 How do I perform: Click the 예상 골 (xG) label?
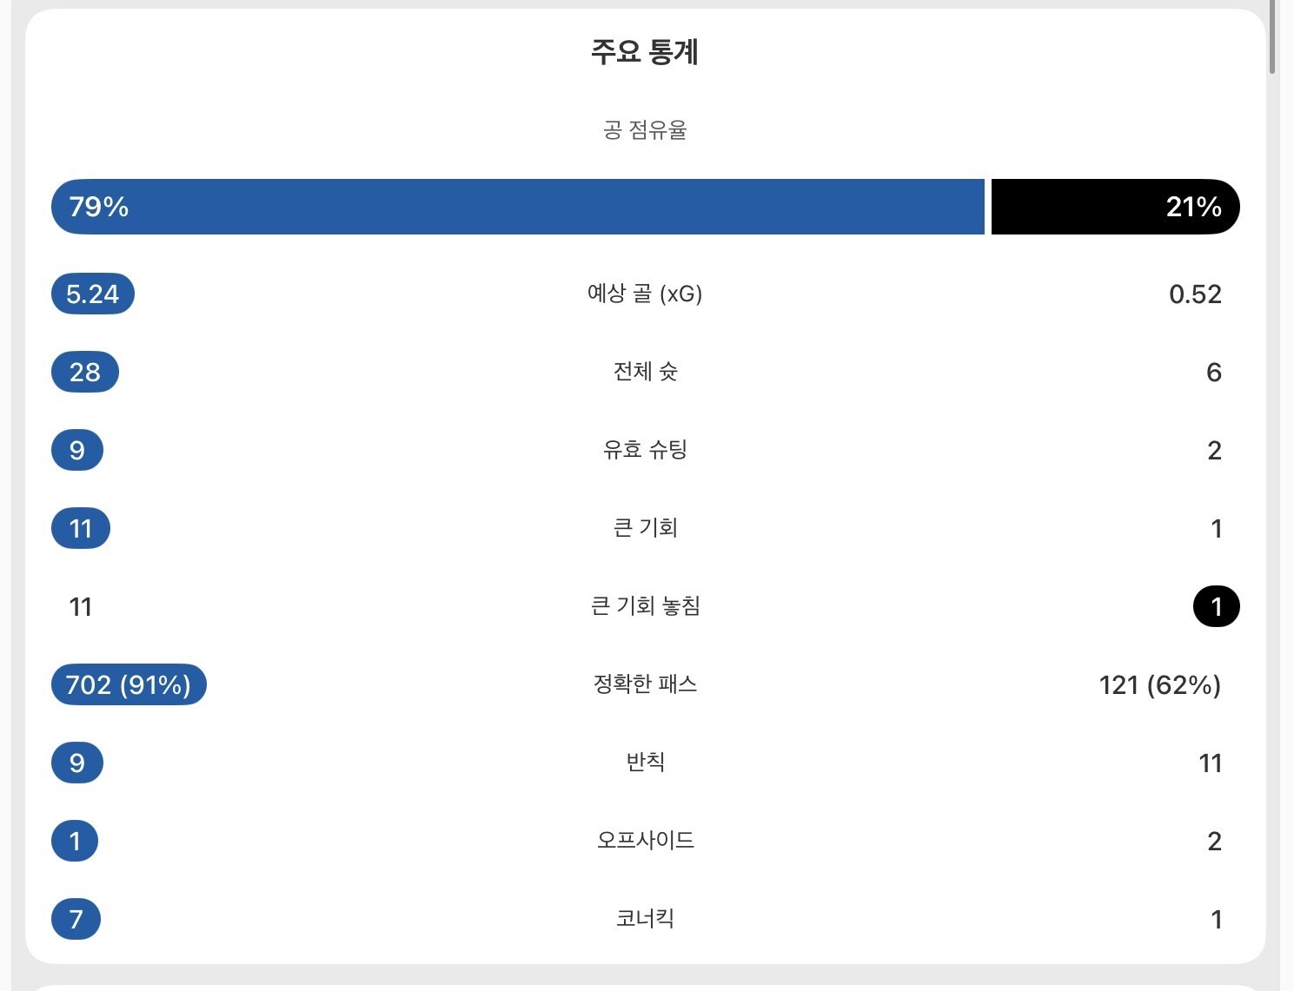tap(645, 294)
